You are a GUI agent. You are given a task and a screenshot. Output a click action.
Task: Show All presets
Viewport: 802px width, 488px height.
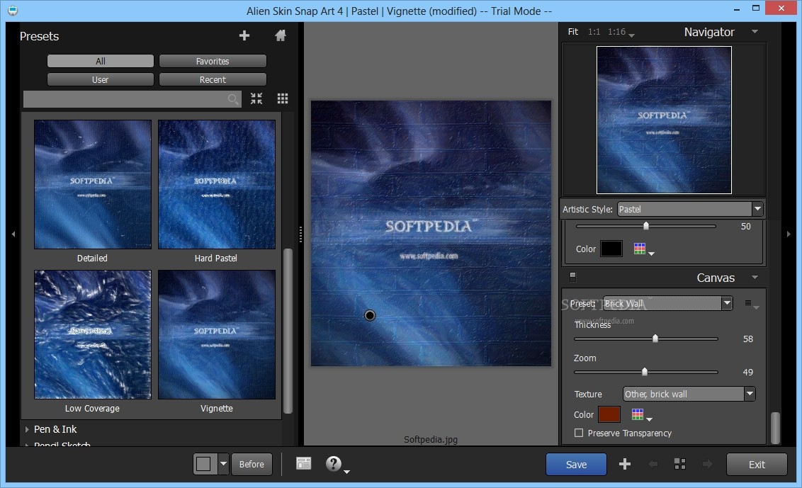tap(101, 61)
